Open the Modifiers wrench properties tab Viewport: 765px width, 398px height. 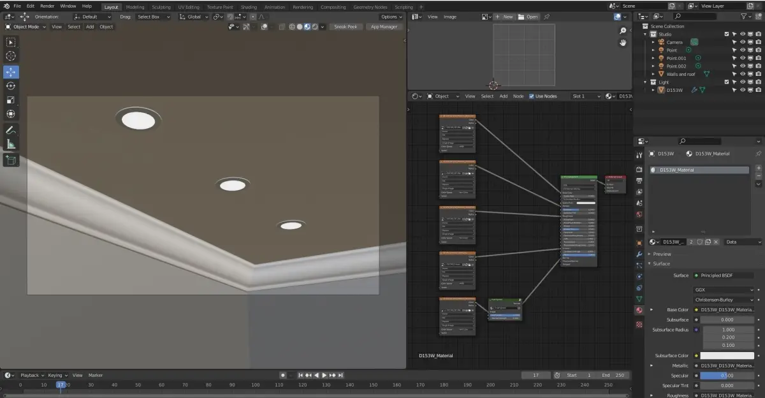point(639,254)
